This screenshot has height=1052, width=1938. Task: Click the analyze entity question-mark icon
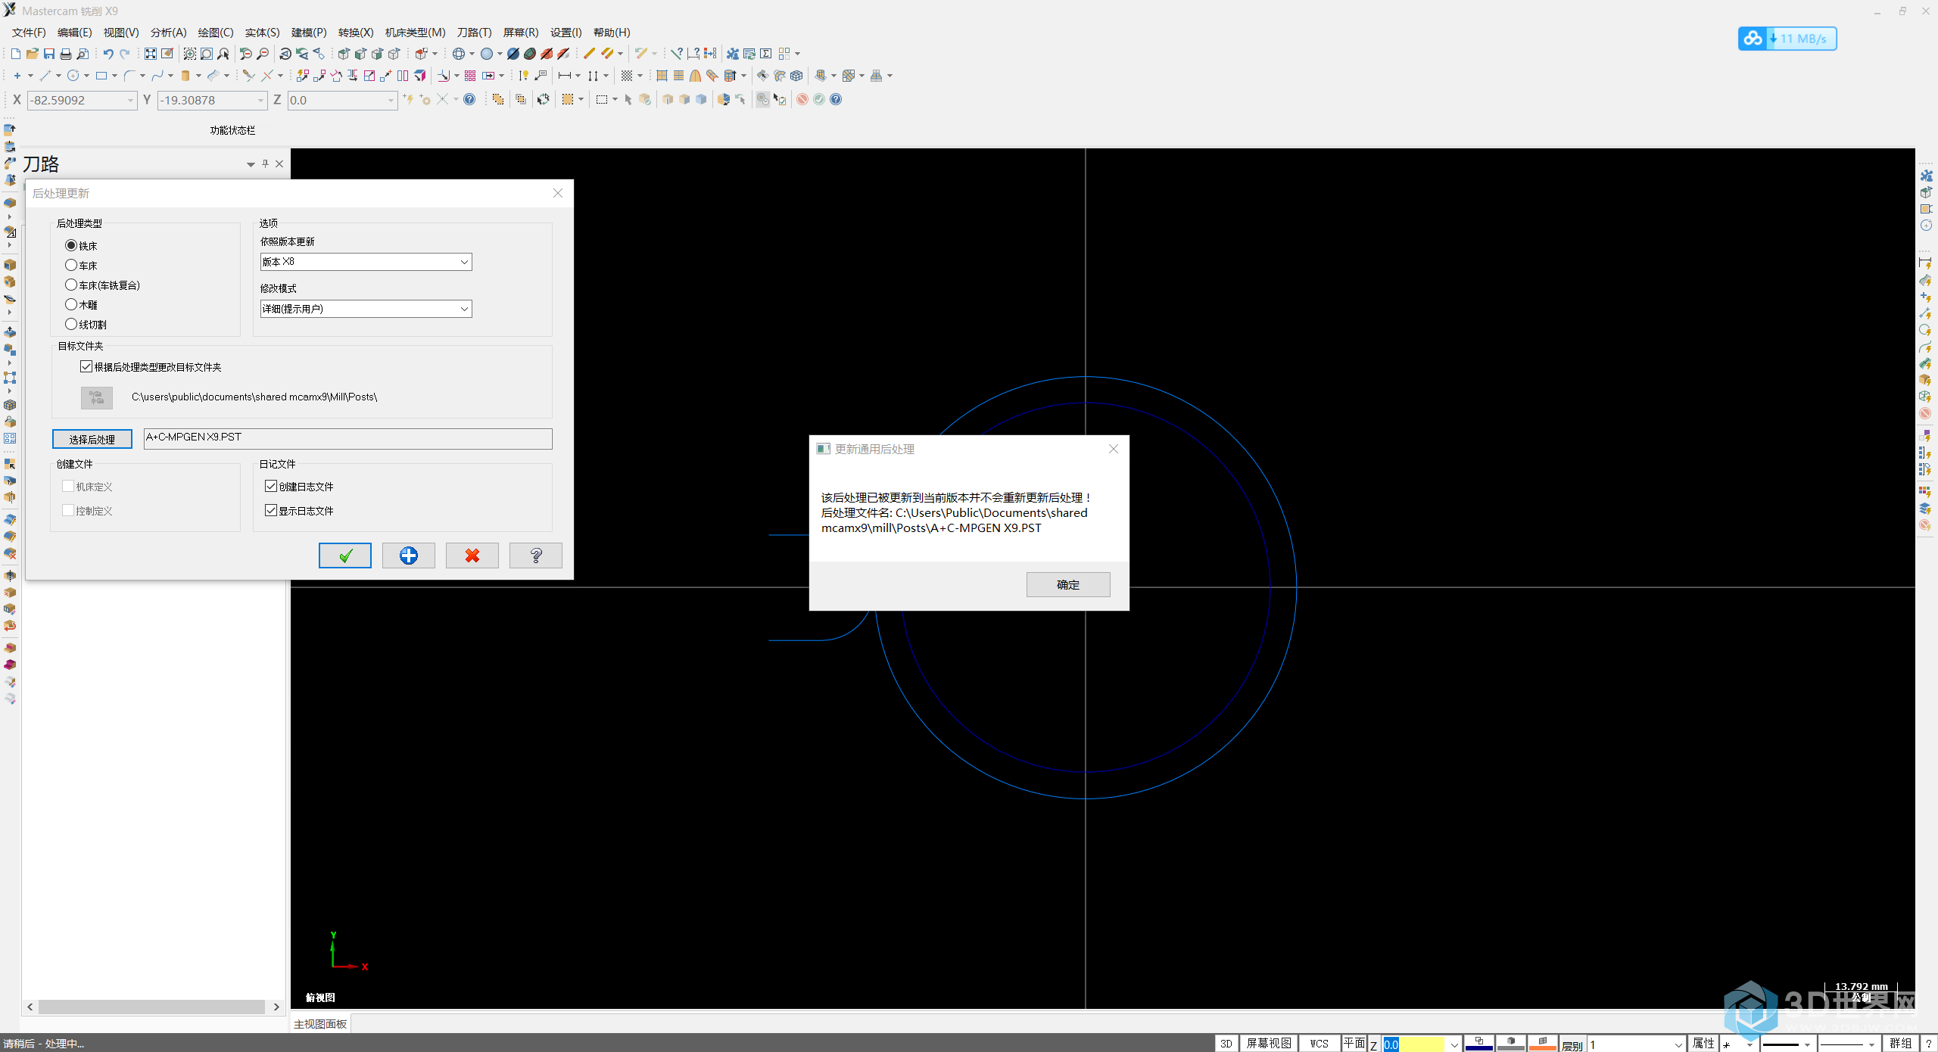pos(677,54)
